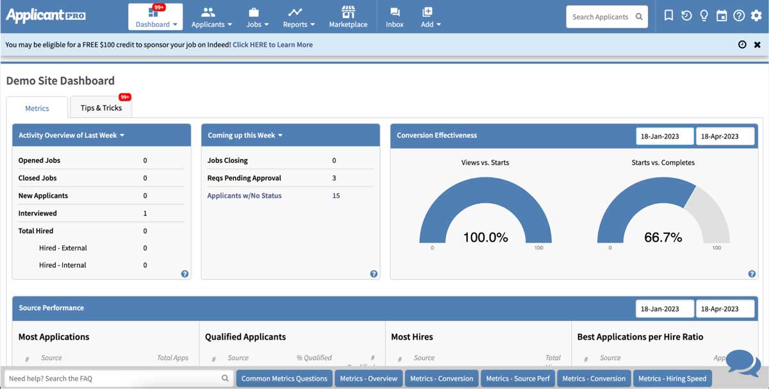Open Metrics - Hiring Speed
Screen dimensions: 769x389
click(x=672, y=378)
